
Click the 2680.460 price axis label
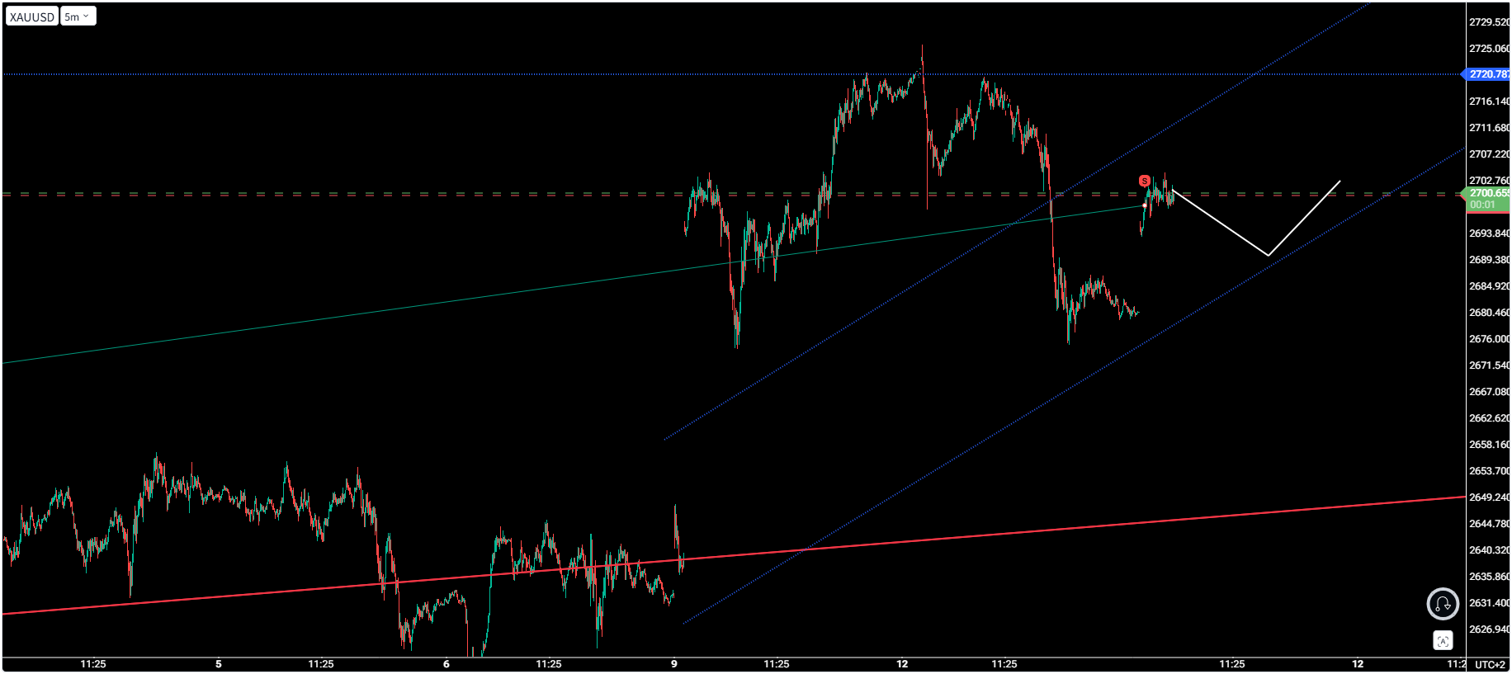[1489, 313]
